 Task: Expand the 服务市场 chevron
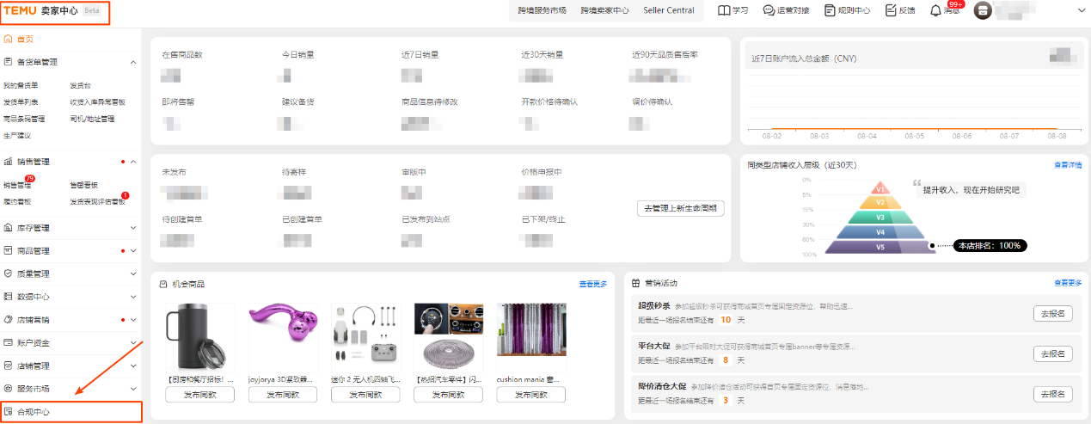click(x=133, y=389)
